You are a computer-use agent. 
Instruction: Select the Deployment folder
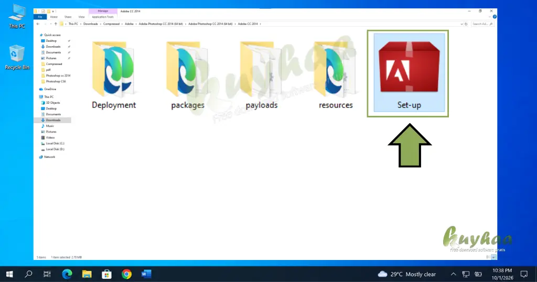114,75
